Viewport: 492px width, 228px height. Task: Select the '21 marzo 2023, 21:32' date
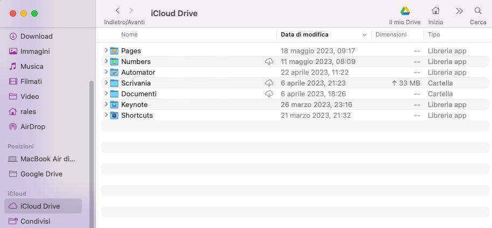coord(316,115)
